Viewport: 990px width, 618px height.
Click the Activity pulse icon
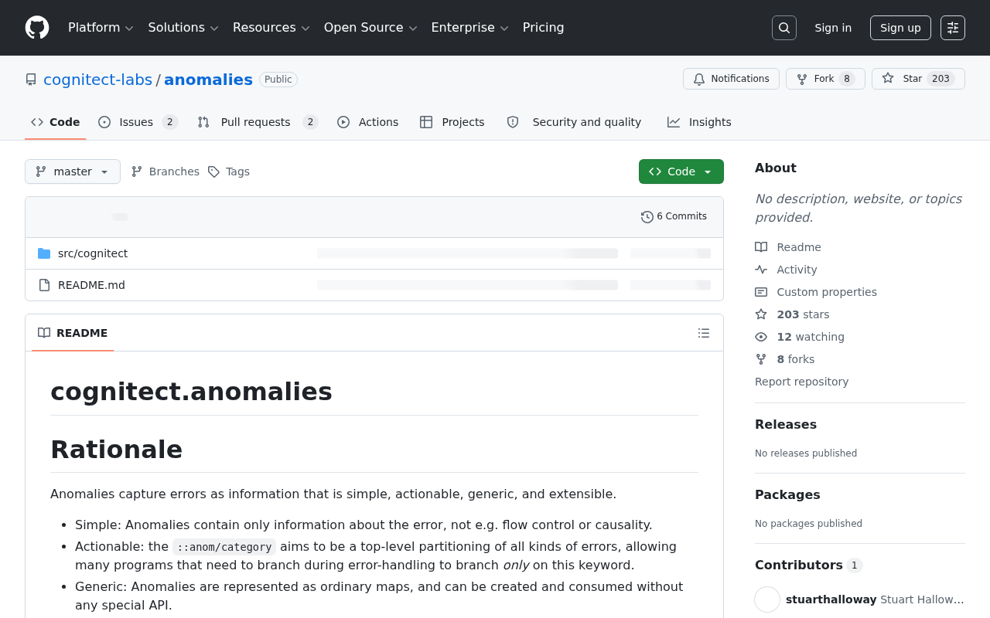[x=761, y=270]
